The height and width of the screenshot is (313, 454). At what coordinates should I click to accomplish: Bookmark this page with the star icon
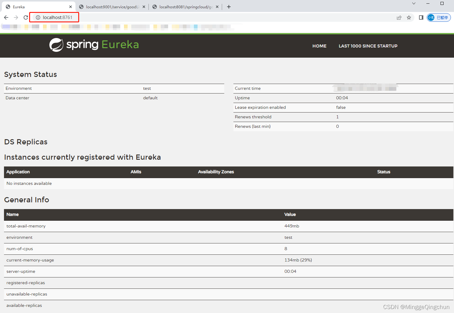click(409, 17)
